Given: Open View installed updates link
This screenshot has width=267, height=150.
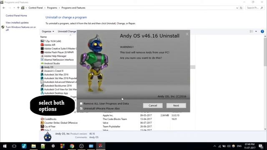Looking at the screenshot, I should coord(17,22).
